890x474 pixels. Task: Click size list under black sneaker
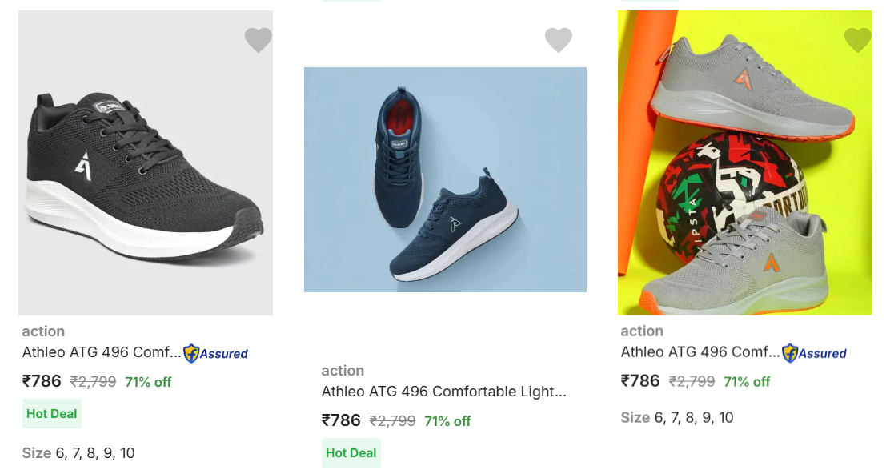(x=78, y=453)
